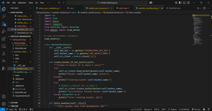Image resolution: width=212 pixels, height=111 pixels.
Task: Click the Split Editor Right icon
Action: point(204,8)
